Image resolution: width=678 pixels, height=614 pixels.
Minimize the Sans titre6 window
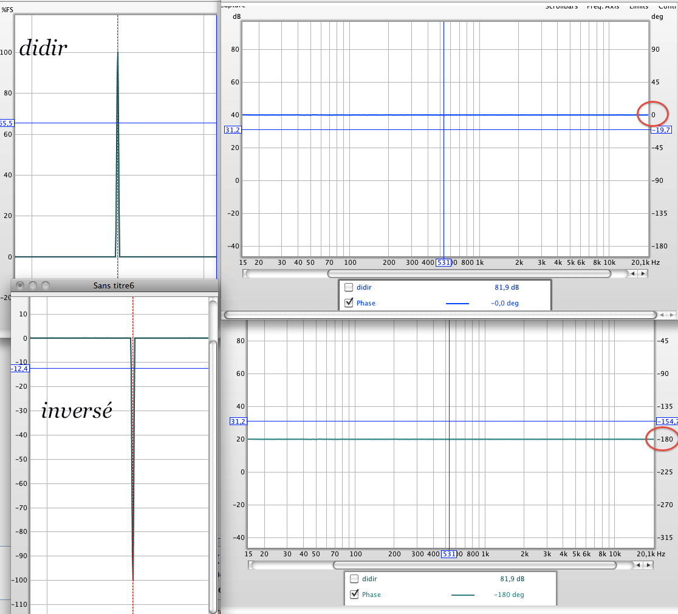pyautogui.click(x=32, y=285)
